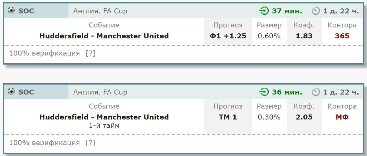
Task: Click stopwatch icon in the second card header
Action: coord(316,92)
